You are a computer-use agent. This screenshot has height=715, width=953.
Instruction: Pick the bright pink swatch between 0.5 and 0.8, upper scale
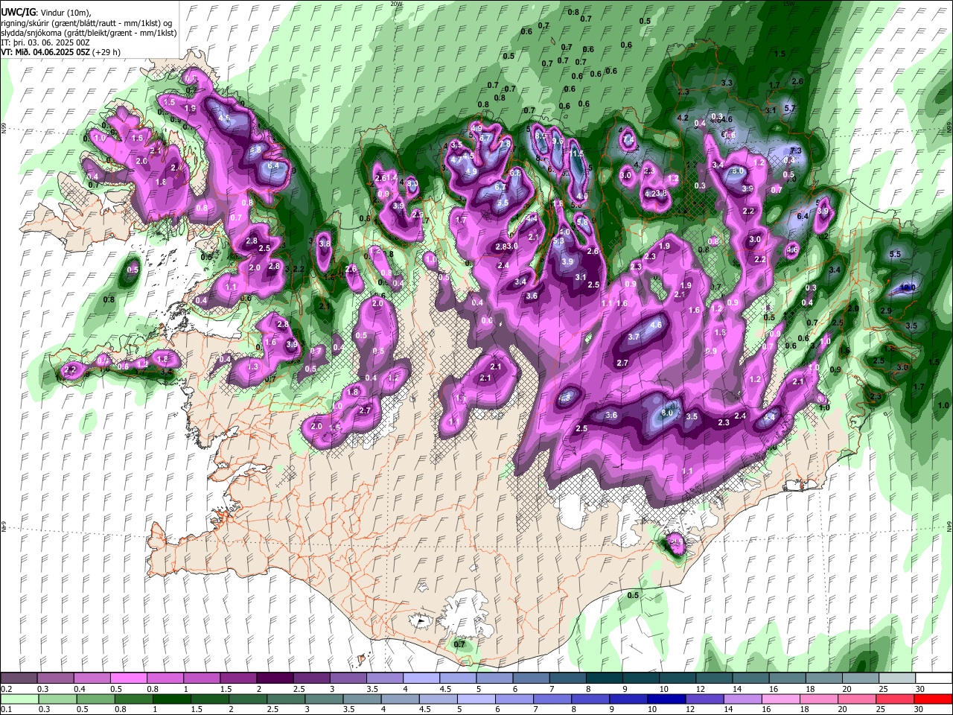[x=128, y=679]
